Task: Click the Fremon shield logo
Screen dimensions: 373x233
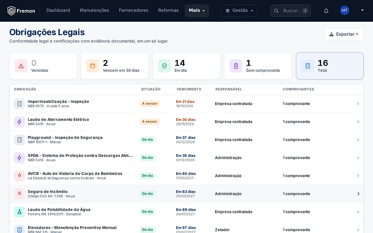Action: tap(11, 11)
